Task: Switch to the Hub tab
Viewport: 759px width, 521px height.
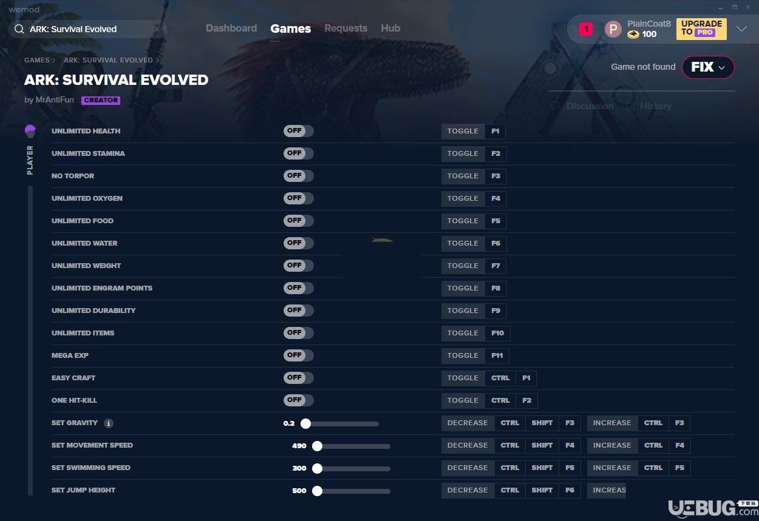Action: 390,29
